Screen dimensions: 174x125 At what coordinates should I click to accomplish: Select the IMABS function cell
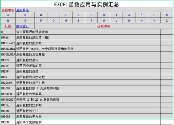click(8, 37)
